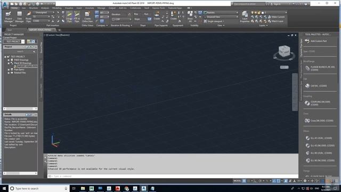The image size is (341, 192).
Task: Click the workspace switching gear icon
Action: (305, 181)
